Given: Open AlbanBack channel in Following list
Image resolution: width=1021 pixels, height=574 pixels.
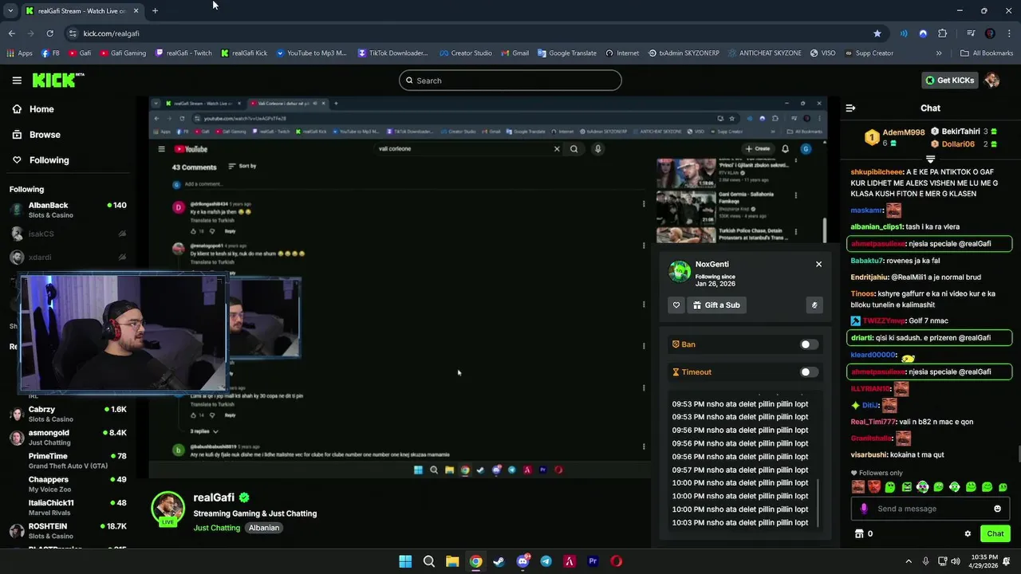Looking at the screenshot, I should (x=68, y=210).
